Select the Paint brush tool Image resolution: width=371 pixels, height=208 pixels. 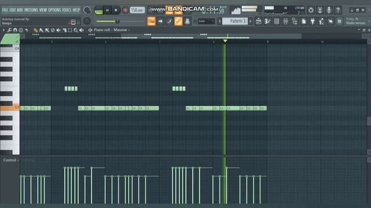41,30
